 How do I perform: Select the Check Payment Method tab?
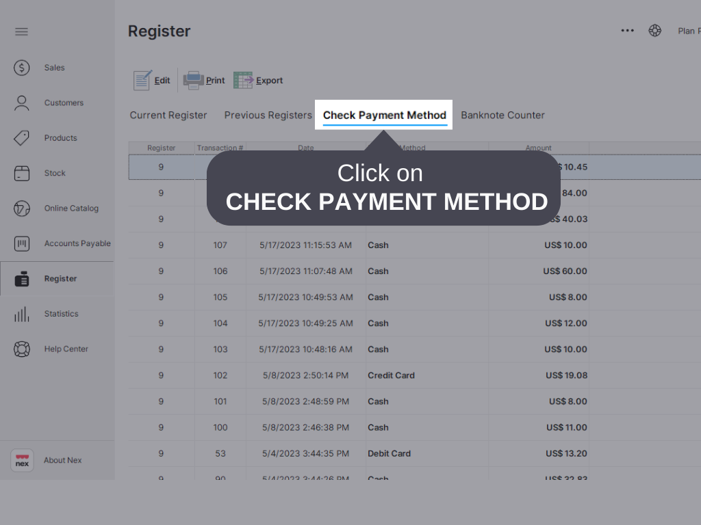point(383,116)
